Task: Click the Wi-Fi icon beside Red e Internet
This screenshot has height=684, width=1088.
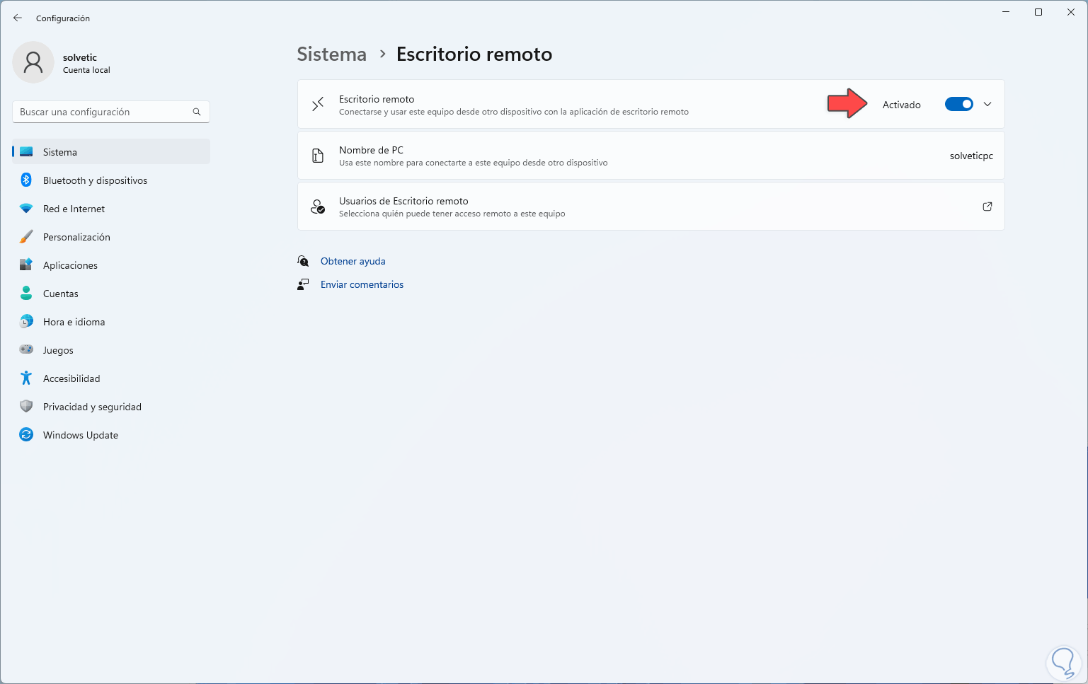Action: 26,209
